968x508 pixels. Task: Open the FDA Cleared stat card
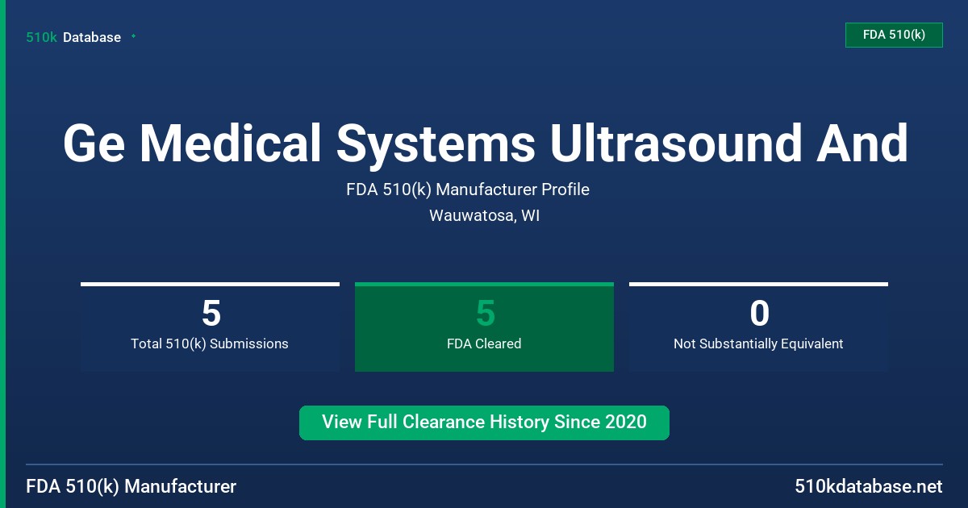484,327
